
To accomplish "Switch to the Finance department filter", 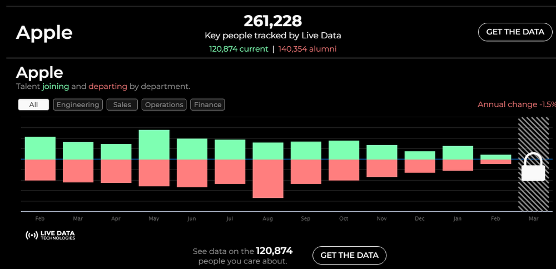I will point(207,104).
